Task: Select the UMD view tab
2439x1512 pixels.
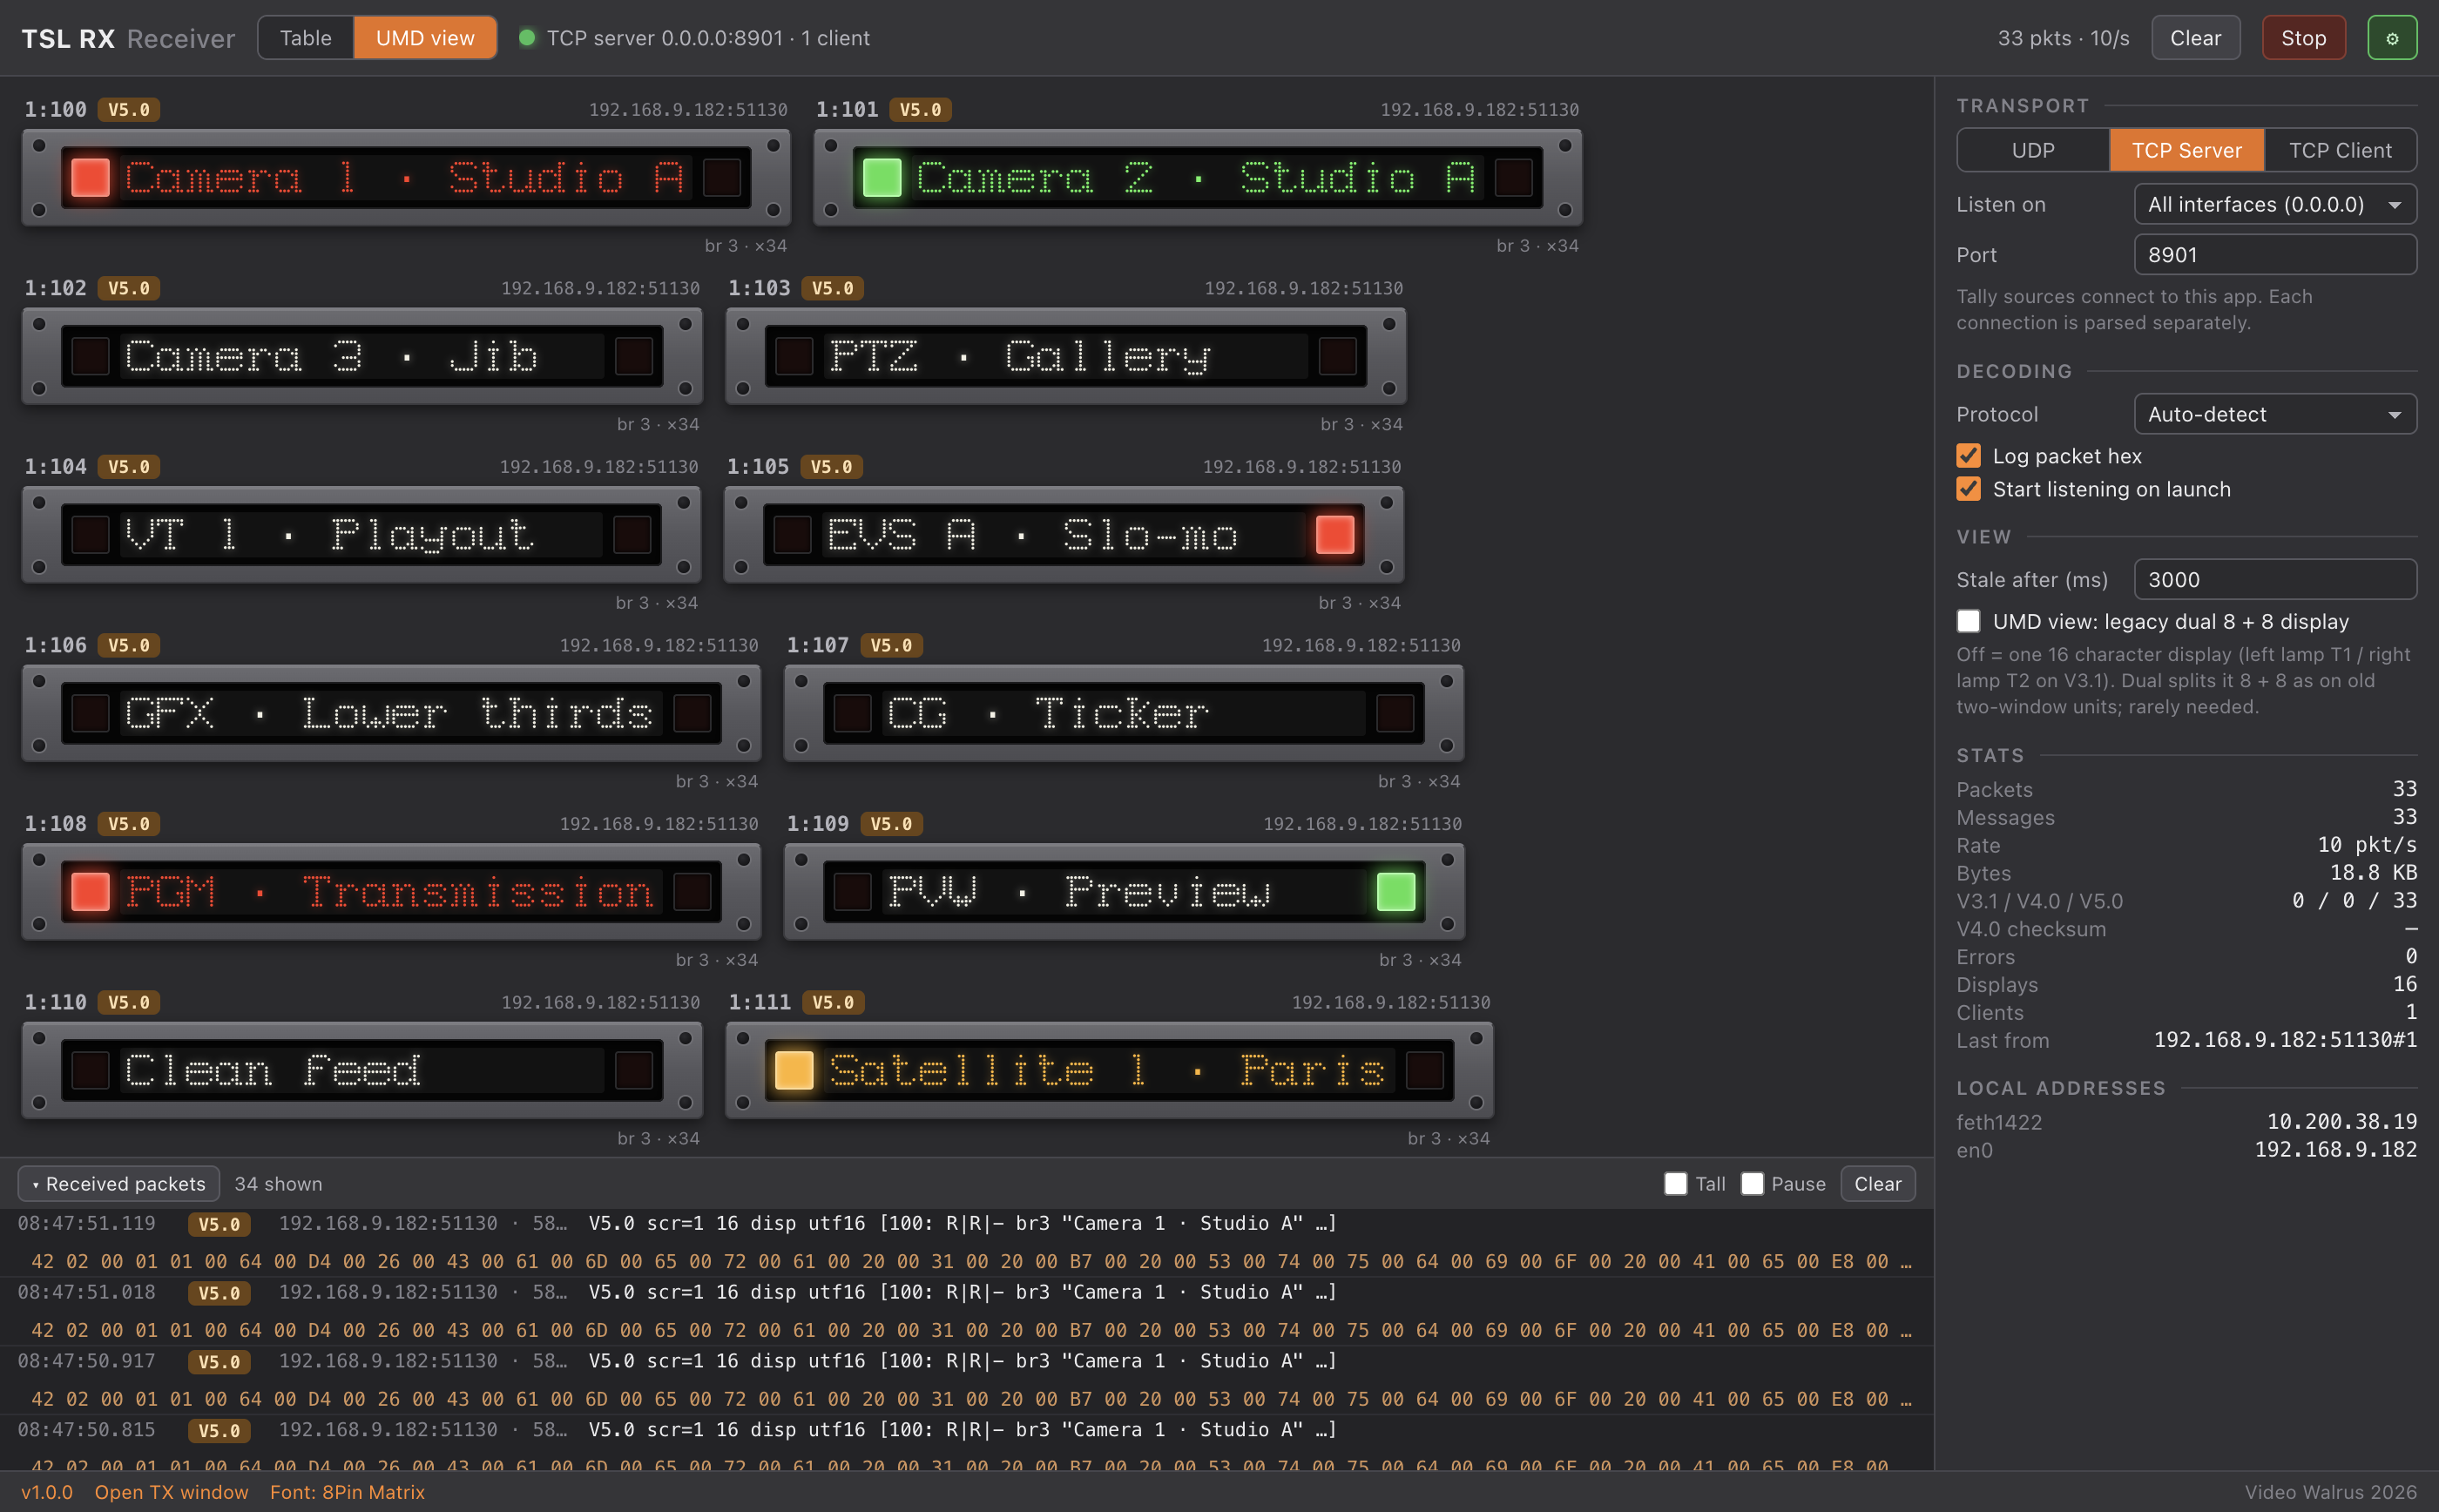Action: click(425, 38)
